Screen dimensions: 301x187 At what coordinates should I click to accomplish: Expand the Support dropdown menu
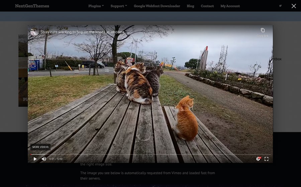119,6
